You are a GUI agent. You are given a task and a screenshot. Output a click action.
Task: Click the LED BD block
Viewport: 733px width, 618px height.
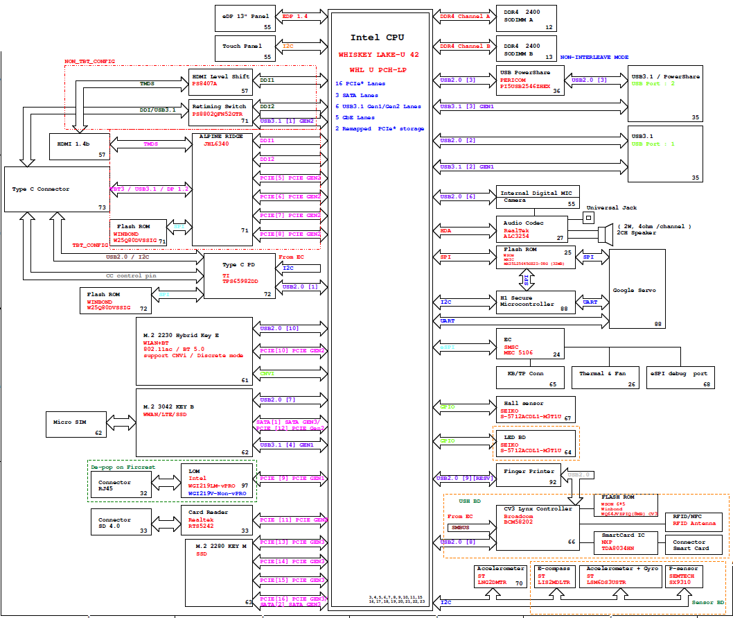pos(536,443)
